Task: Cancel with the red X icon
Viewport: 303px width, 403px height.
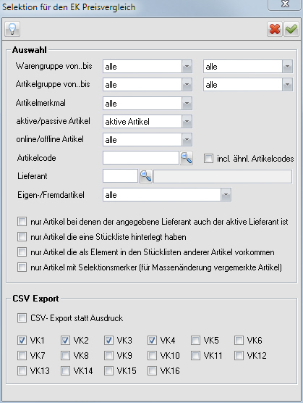Action: tap(275, 29)
